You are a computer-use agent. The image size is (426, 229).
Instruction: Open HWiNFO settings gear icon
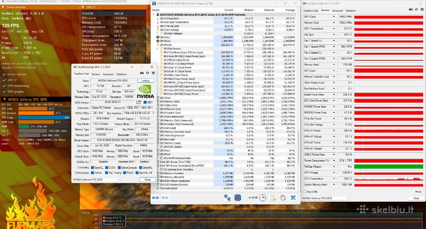click(283, 198)
